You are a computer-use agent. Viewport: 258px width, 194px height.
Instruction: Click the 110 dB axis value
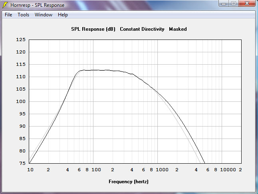pyautogui.click(x=21, y=77)
